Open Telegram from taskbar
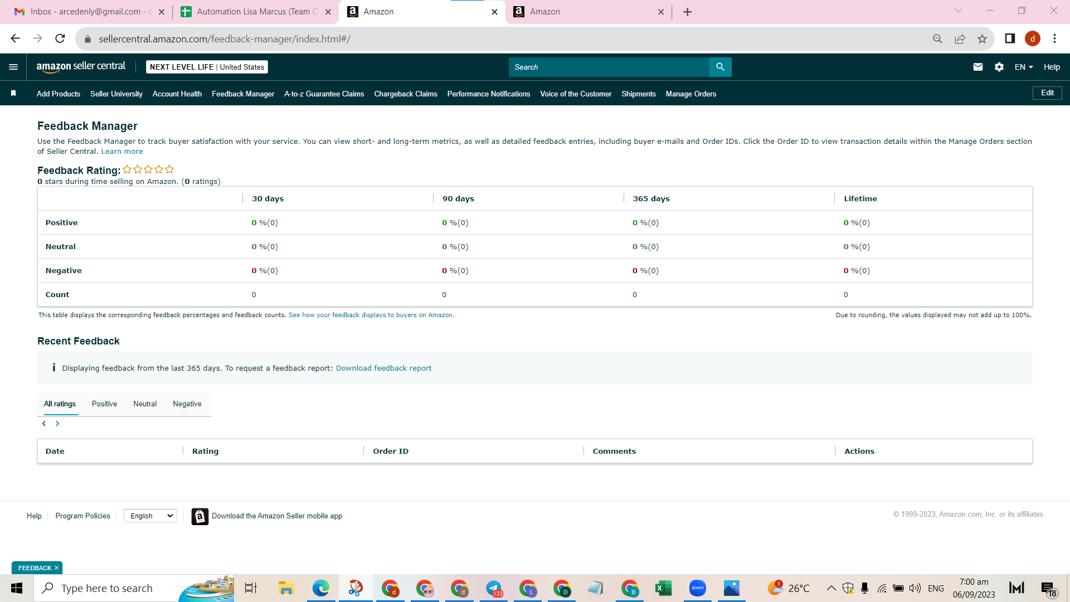Image resolution: width=1070 pixels, height=602 pixels. (x=494, y=588)
